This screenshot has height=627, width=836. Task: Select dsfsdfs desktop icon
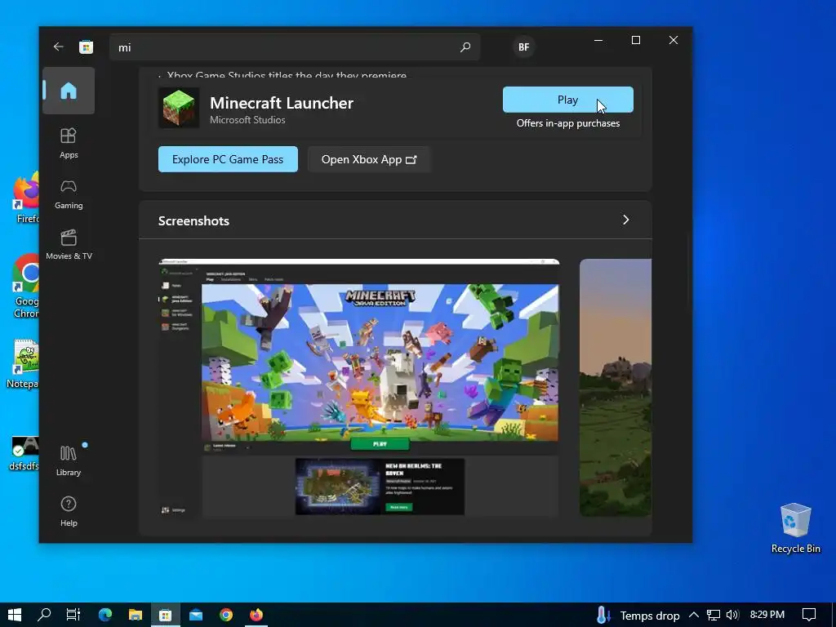(24, 454)
